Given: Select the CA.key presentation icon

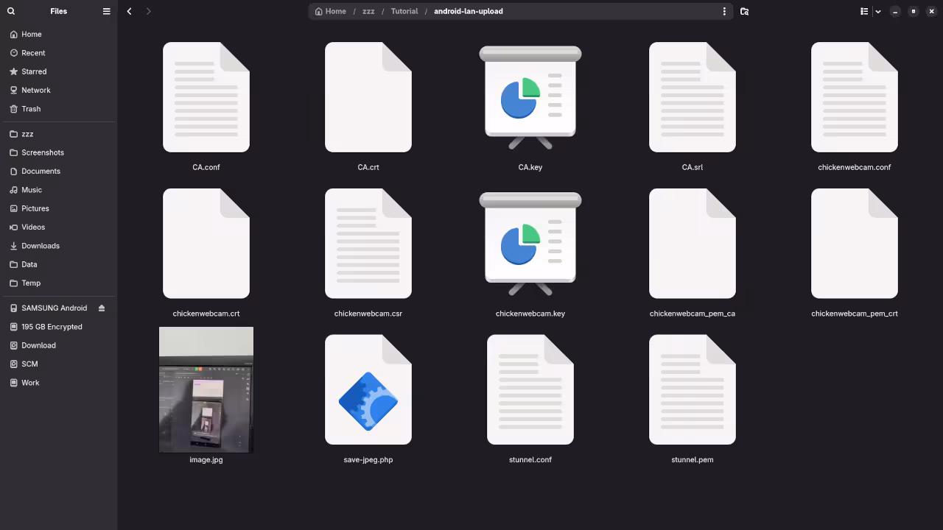Looking at the screenshot, I should (530, 97).
